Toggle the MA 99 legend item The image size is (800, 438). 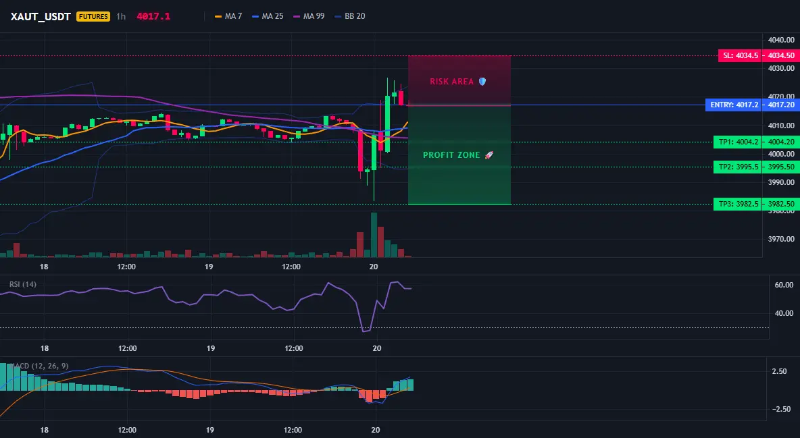309,16
